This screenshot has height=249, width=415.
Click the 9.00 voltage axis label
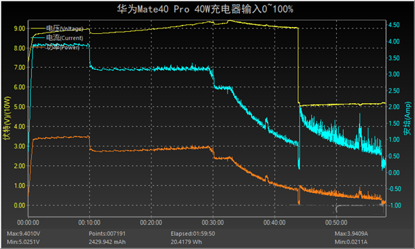[x=19, y=28]
